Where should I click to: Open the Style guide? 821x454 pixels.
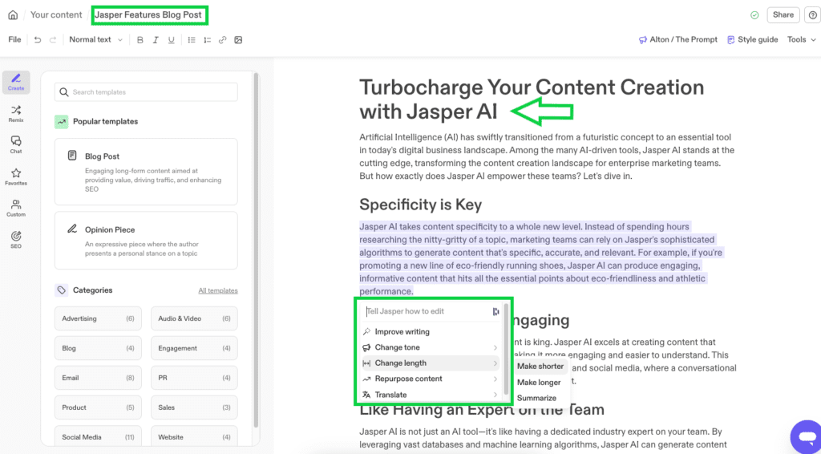tap(752, 40)
